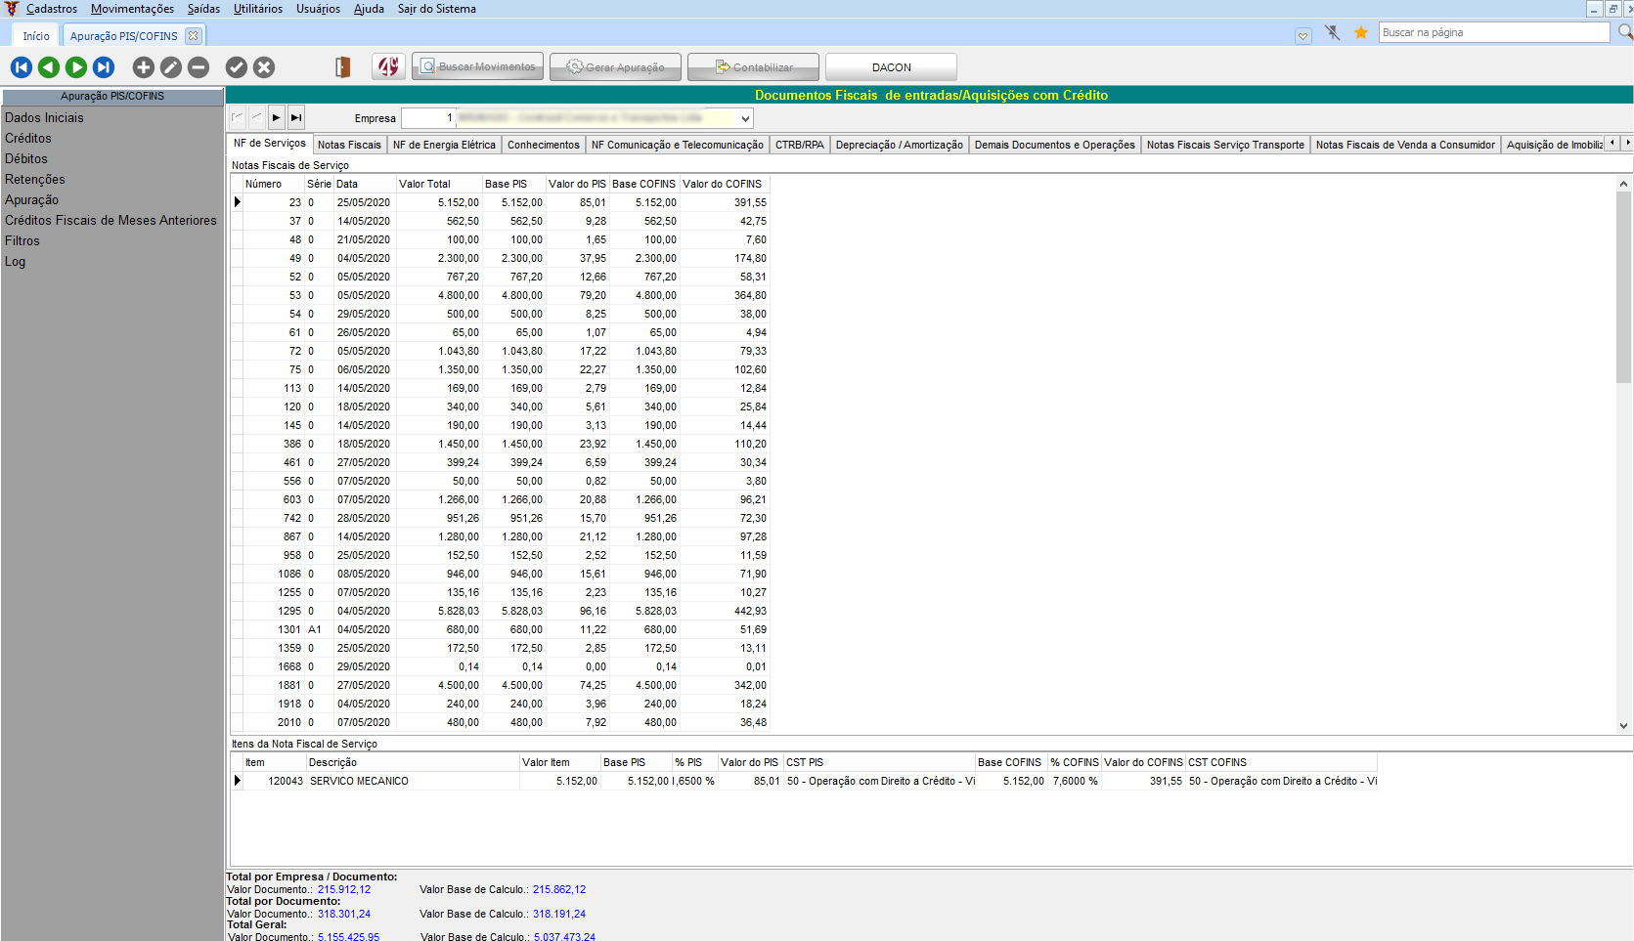Switch to the CTRB/RPA tab
Image resolution: width=1634 pixels, height=941 pixels.
800,145
